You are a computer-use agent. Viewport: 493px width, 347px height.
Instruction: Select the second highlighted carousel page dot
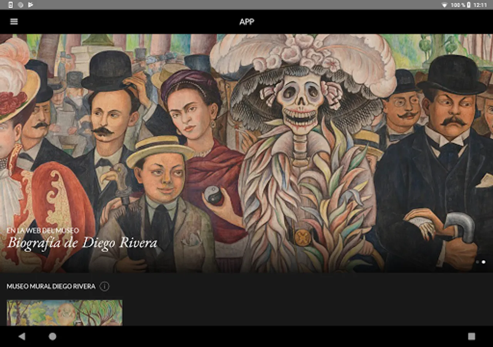(483, 262)
